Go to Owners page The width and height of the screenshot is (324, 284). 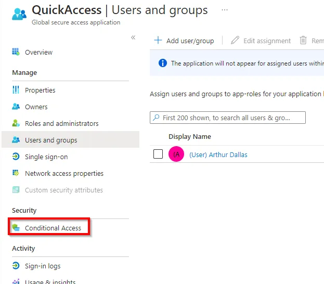(36, 107)
